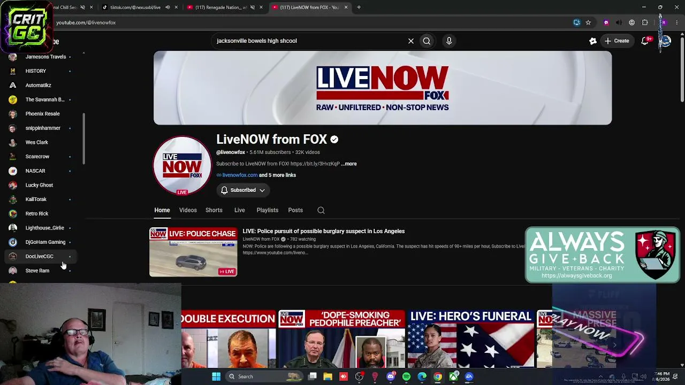This screenshot has height=385, width=685.
Task: Close the LiveNOW from FOX browser tab
Action: tap(346, 7)
